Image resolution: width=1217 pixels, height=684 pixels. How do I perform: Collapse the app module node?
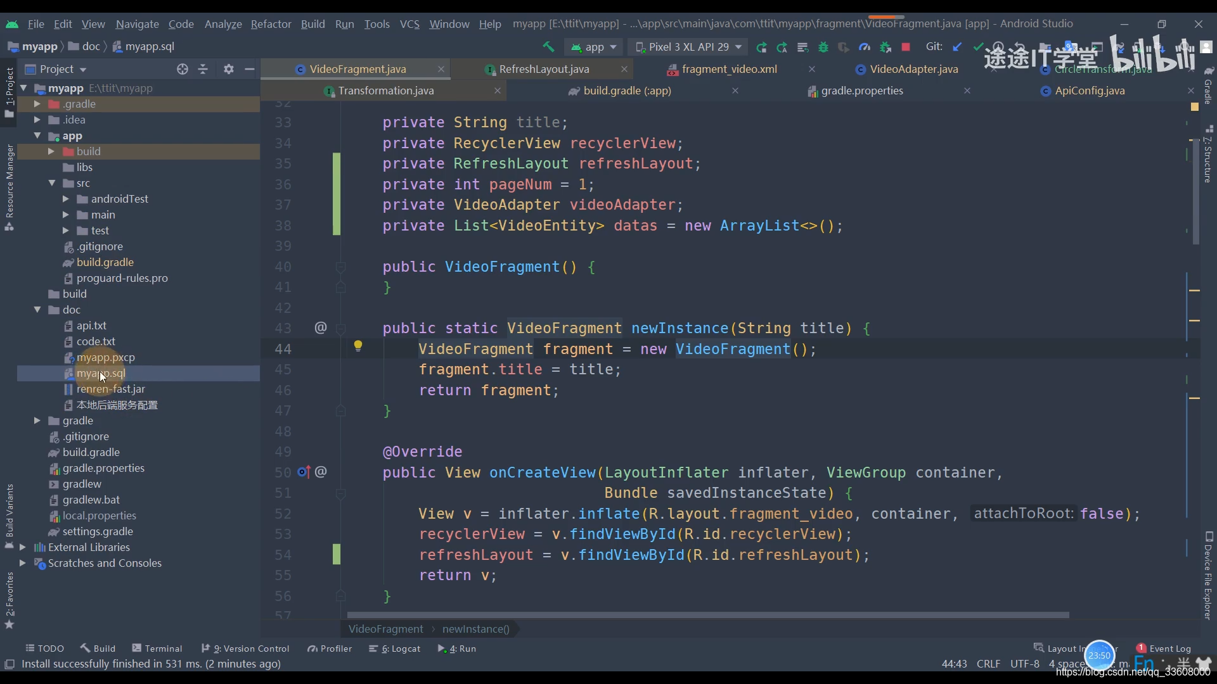click(37, 136)
